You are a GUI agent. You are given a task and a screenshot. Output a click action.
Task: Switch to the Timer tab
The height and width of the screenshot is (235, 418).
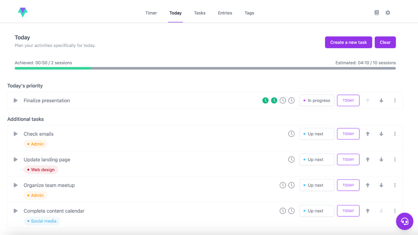click(151, 13)
